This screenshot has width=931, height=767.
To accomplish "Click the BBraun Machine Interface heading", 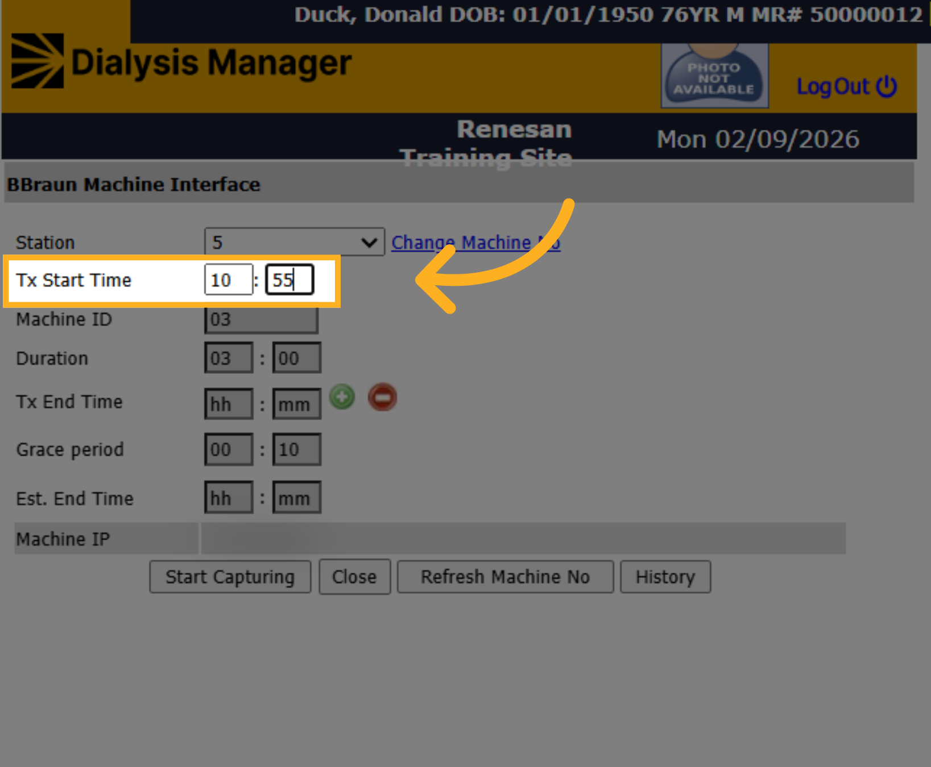I will click(134, 185).
